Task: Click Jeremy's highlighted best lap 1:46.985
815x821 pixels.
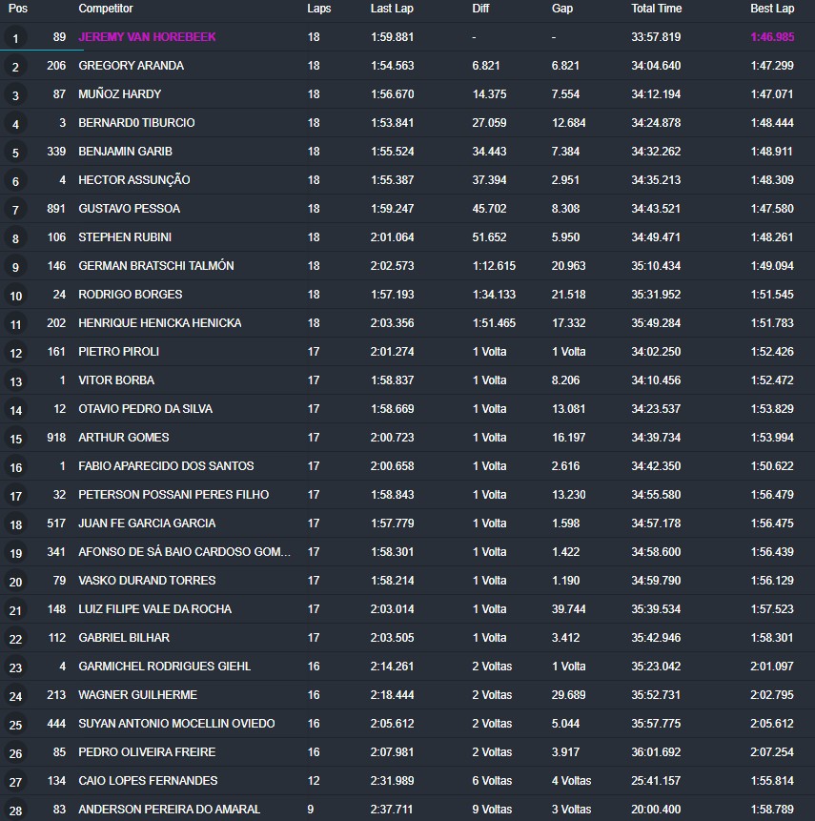Action: coord(771,37)
